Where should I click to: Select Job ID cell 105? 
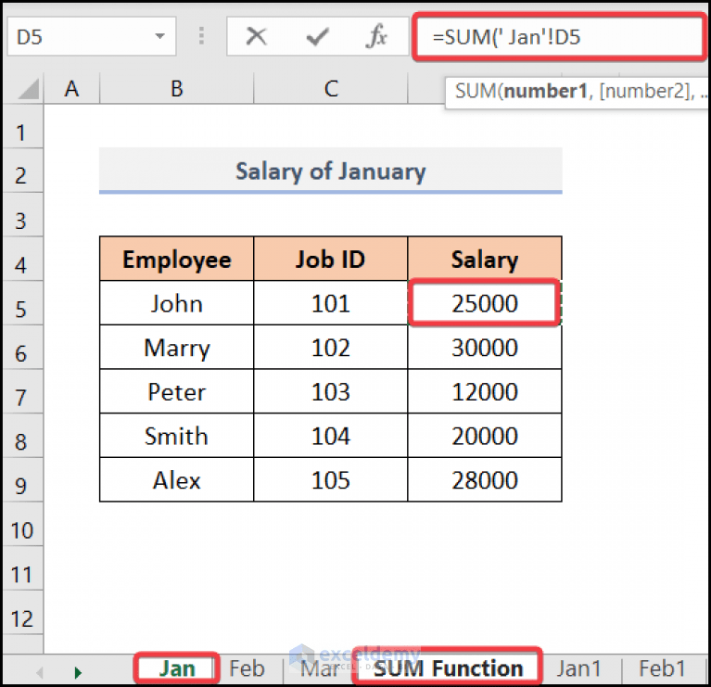(331, 479)
